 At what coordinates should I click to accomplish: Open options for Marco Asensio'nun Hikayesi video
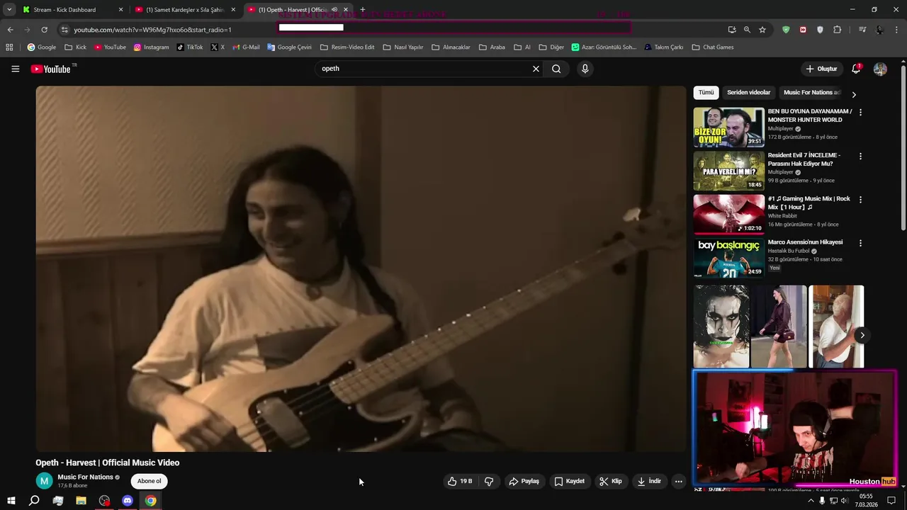860,243
